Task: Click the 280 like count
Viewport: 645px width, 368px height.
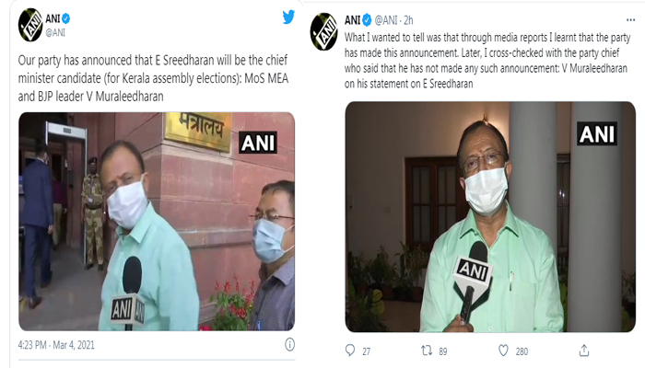Action: tap(520, 350)
